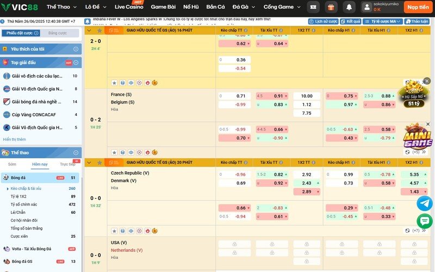Viewport: 435px width, 272px height.
Task: Open the Telegram chat bubble
Action: coord(424,203)
